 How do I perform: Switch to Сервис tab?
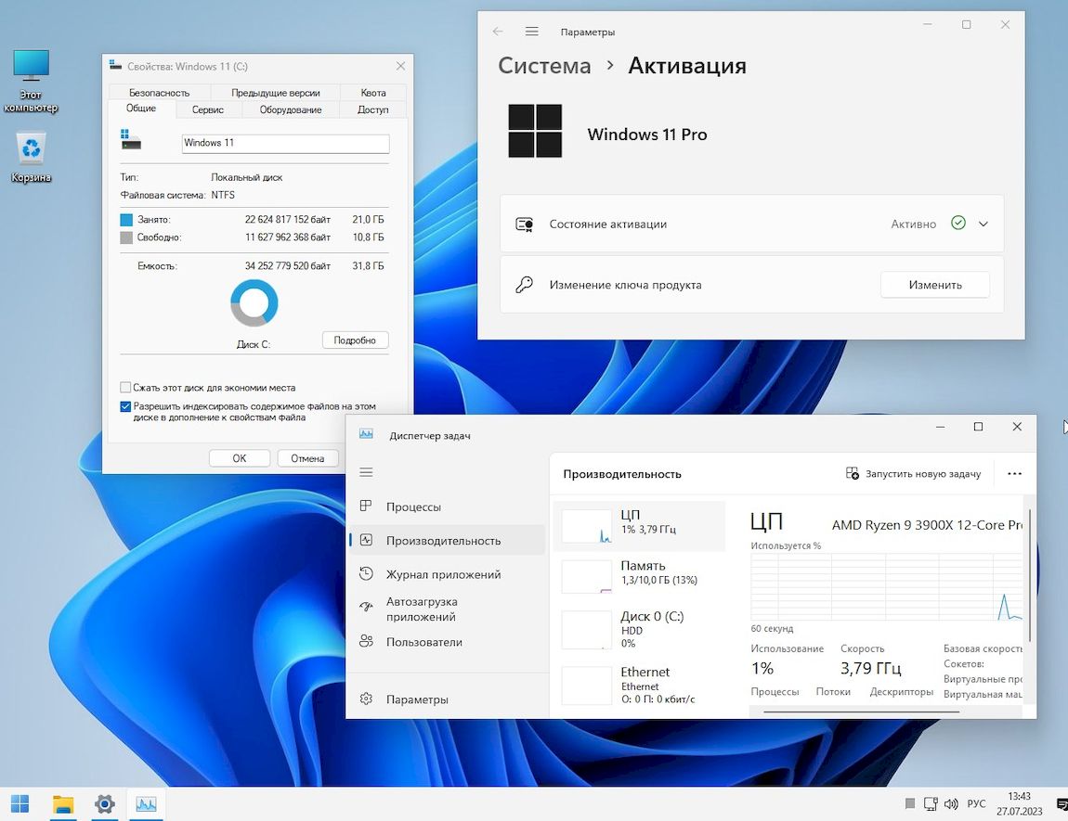point(208,109)
